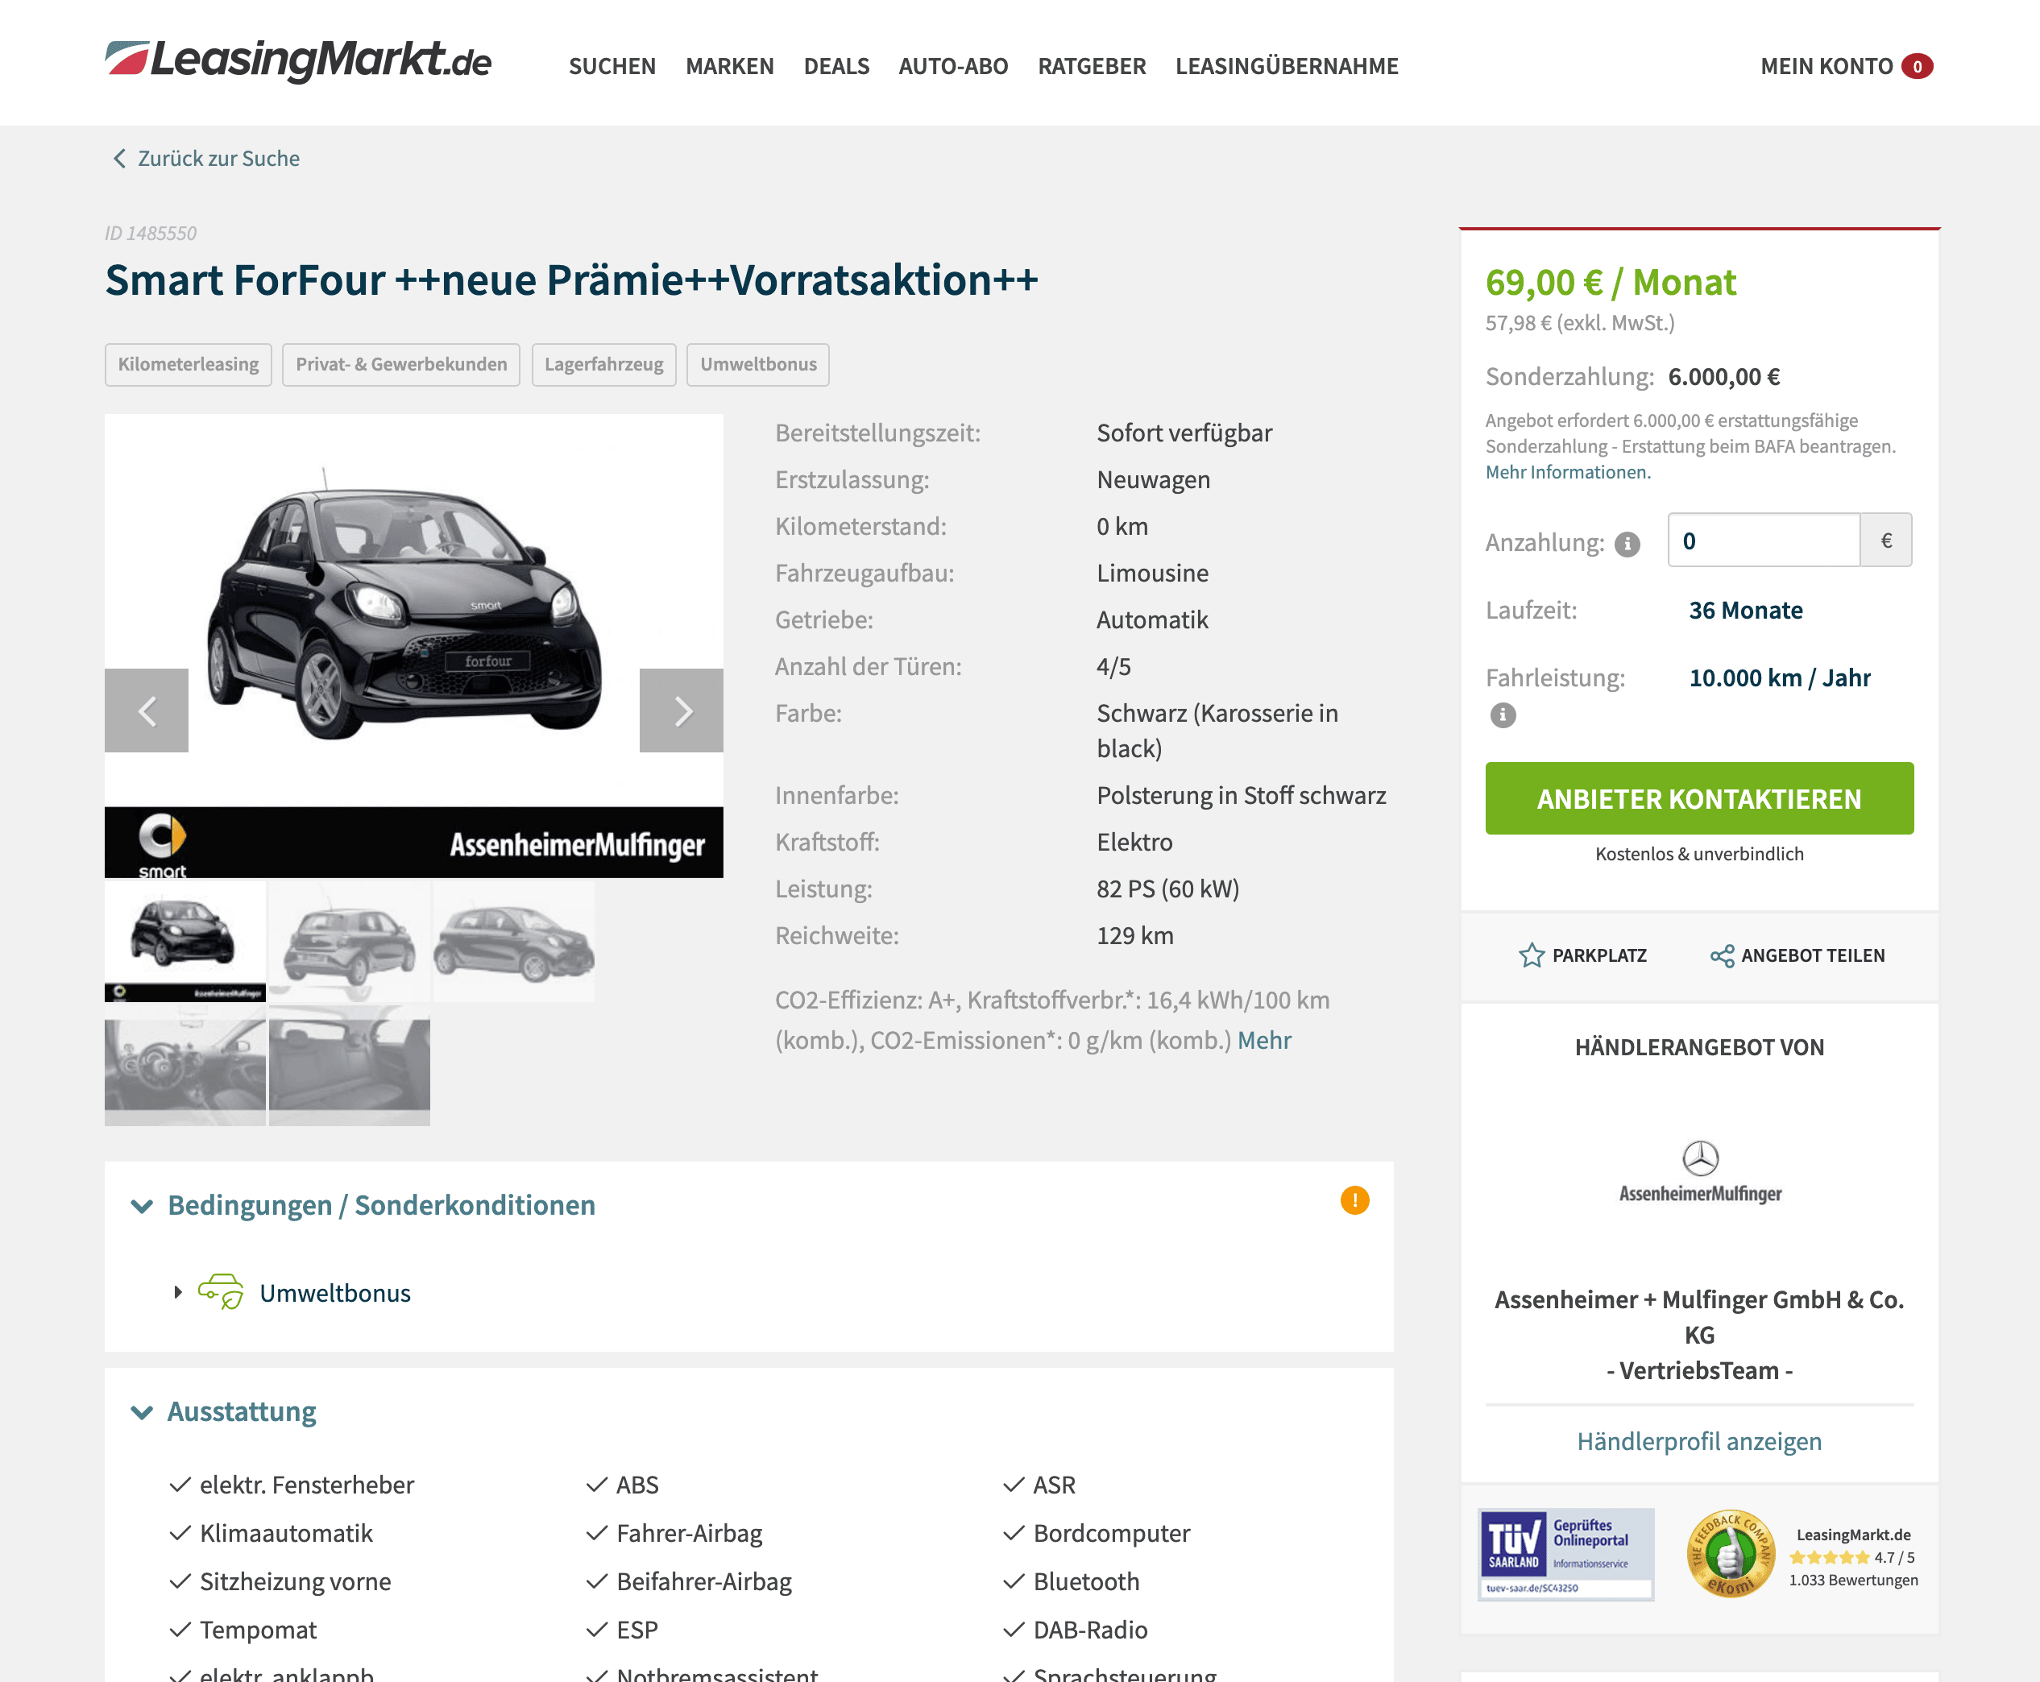Open the Anzahlung info icon

click(1627, 545)
